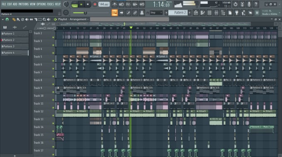This screenshot has width=282, height=157.
Task: Show patterns in picker via piano icon
Action: click(5, 27)
